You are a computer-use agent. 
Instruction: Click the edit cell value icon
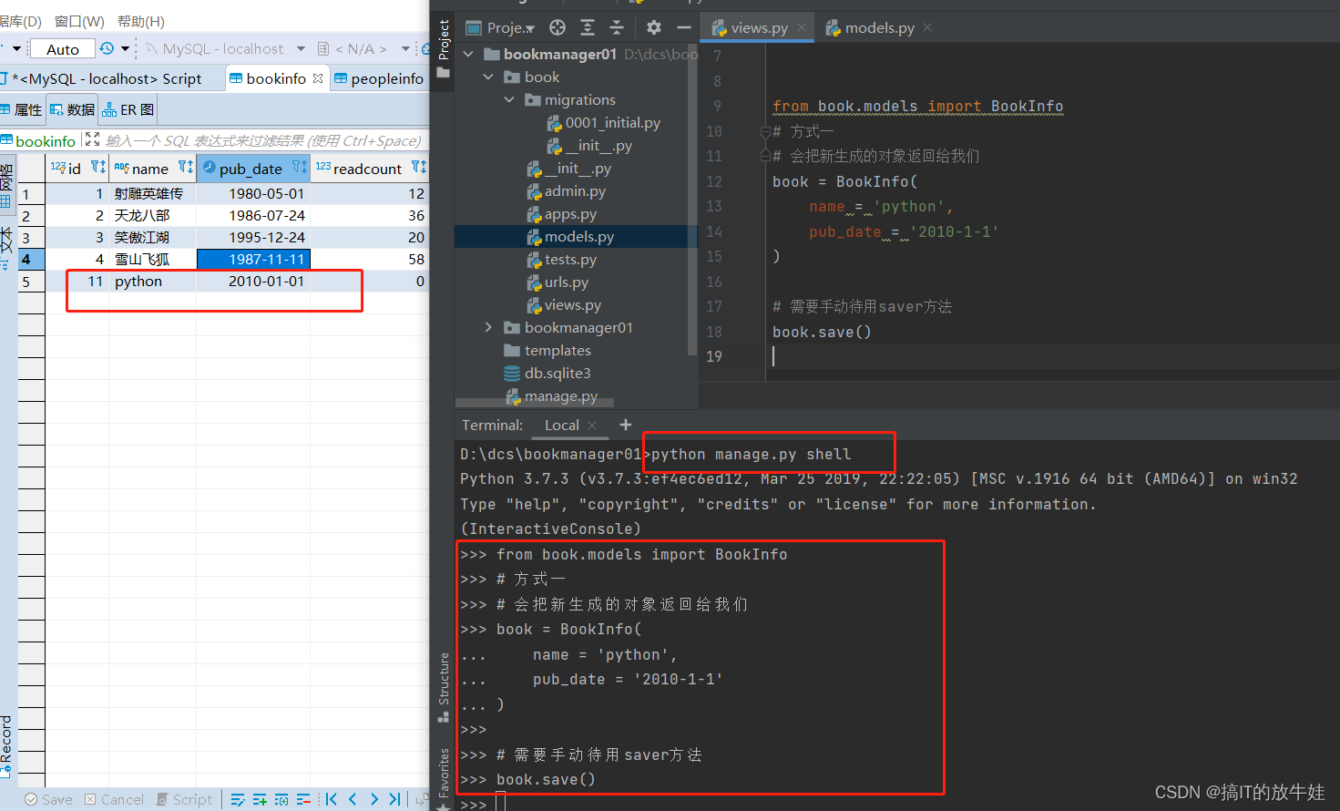238,799
